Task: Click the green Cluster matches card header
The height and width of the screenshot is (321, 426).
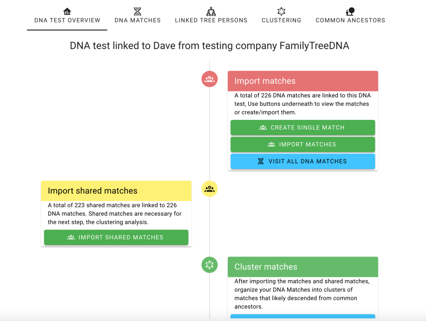Action: click(303, 267)
